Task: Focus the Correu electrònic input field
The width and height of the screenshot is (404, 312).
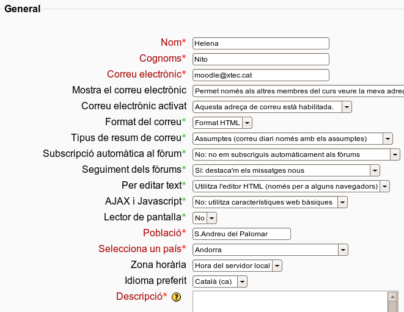Action: click(x=260, y=75)
